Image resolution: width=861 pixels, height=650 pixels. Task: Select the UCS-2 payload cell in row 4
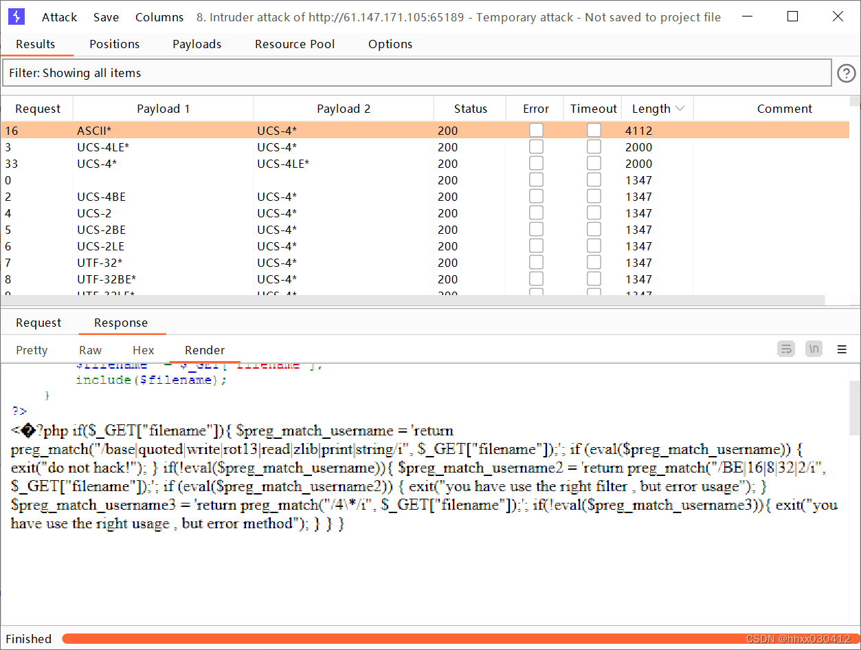tap(164, 213)
